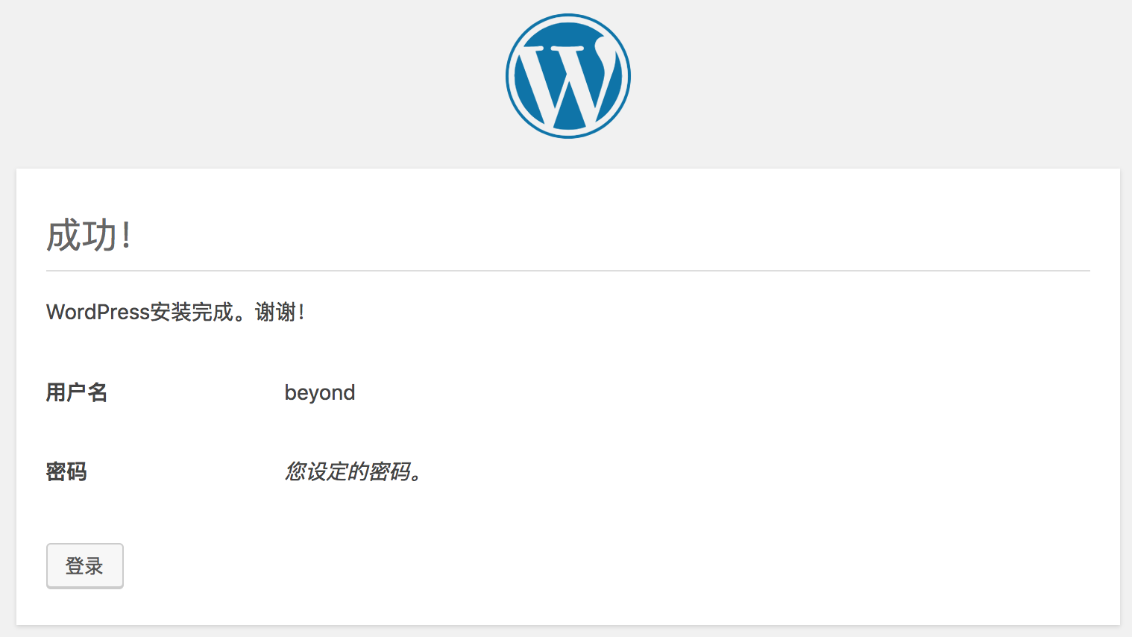Select the 成功! heading text
The height and width of the screenshot is (637, 1132).
(x=89, y=235)
